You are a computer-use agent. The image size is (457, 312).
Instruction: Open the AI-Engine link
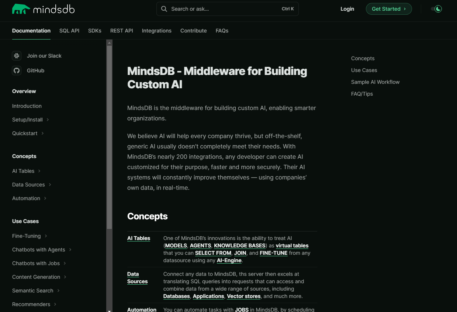click(x=229, y=260)
